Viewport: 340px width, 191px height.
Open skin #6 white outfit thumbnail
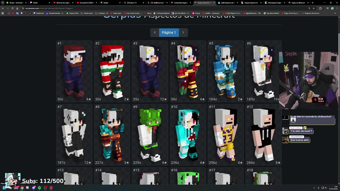263,71
